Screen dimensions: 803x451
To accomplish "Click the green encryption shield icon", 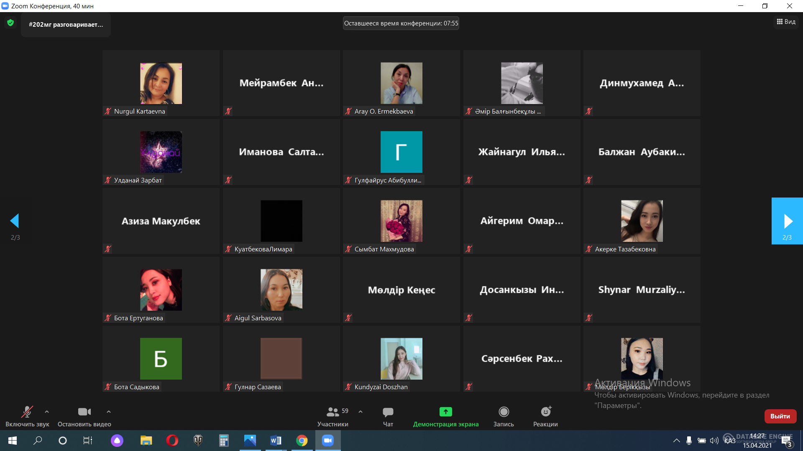I will (10, 23).
